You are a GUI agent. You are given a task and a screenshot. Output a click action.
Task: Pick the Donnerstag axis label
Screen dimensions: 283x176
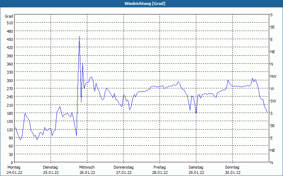[x=123, y=167]
